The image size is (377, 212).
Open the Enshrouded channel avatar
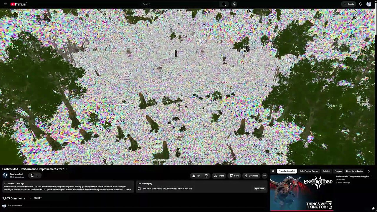point(5,175)
